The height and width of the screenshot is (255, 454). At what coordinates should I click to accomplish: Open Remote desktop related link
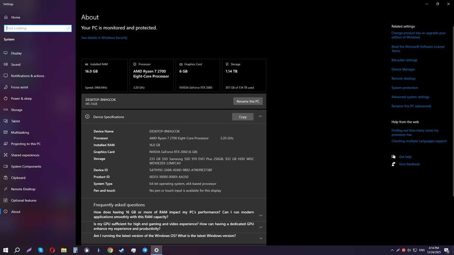(403, 78)
